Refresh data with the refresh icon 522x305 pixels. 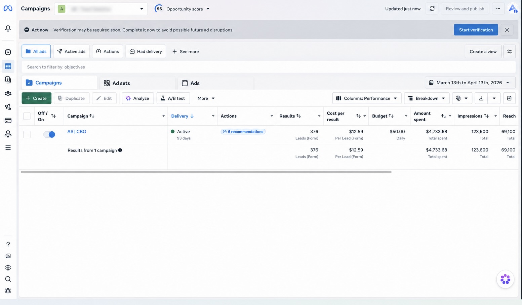(x=432, y=9)
